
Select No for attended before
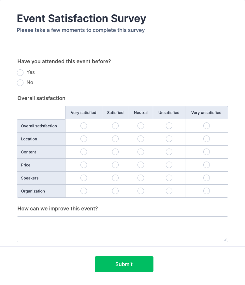[x=20, y=82]
